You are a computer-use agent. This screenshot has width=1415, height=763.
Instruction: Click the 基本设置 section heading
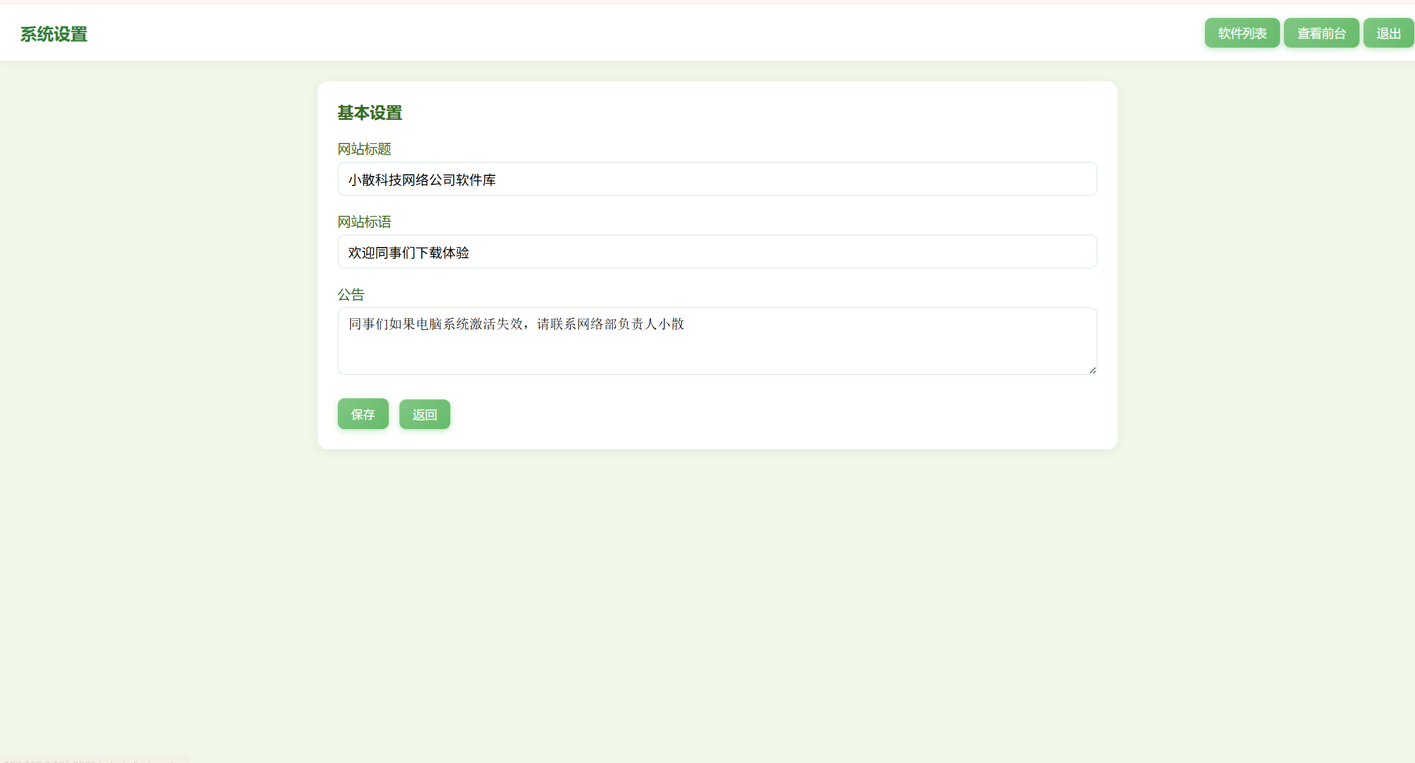click(x=370, y=113)
